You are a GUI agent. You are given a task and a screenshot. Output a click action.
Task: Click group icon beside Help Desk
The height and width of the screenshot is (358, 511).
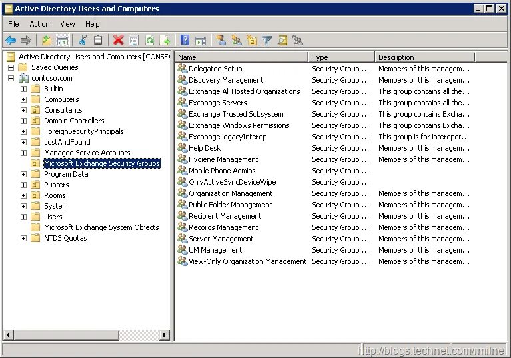coord(182,148)
